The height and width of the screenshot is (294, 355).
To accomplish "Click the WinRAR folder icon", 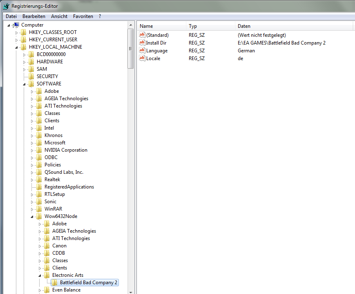I will pos(39,209).
